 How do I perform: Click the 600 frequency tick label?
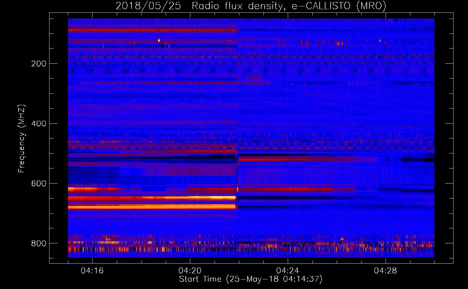coord(38,184)
